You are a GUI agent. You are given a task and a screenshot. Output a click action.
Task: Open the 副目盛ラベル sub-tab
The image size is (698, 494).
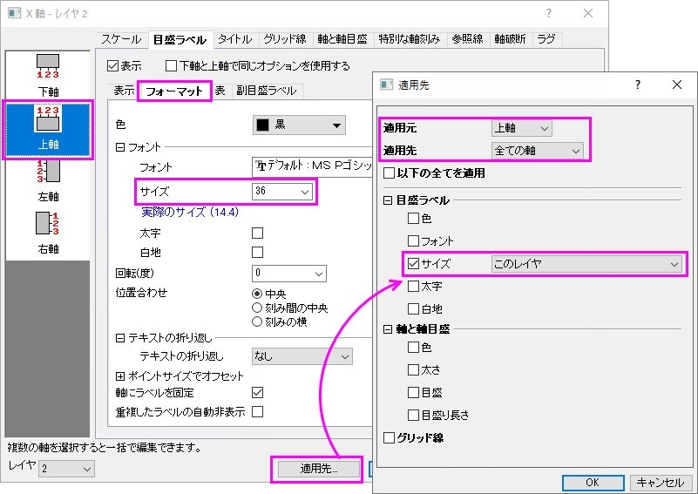pos(266,91)
